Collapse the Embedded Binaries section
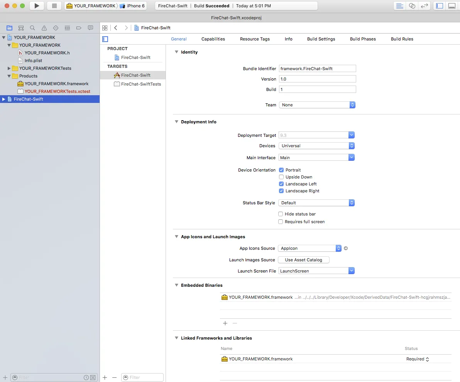This screenshot has height=382, width=460. pyautogui.click(x=176, y=285)
